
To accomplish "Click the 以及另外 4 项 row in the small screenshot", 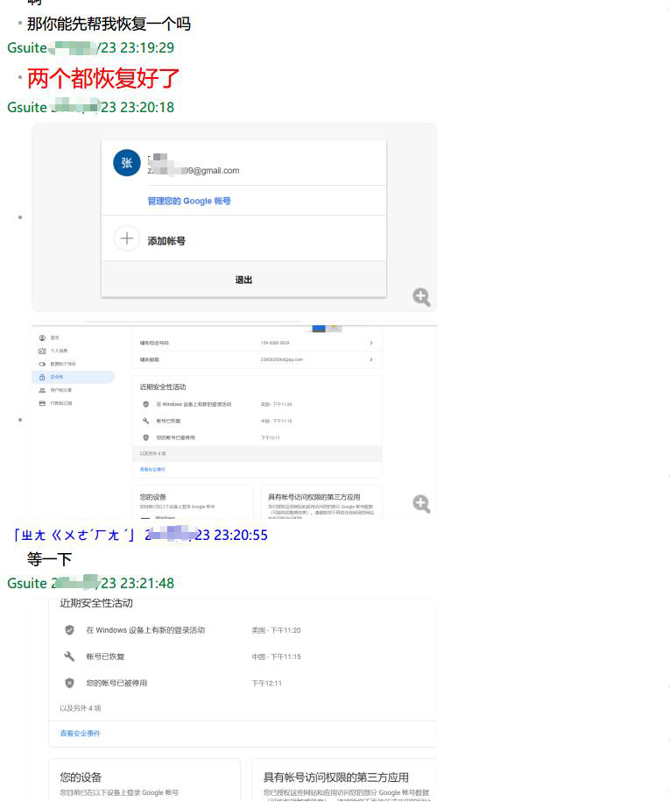I will [x=257, y=454].
